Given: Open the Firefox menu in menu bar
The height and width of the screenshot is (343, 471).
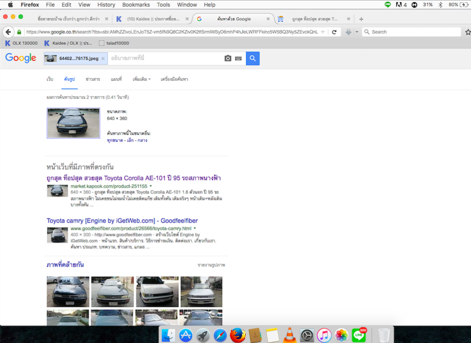Looking at the screenshot, I should (30, 5).
